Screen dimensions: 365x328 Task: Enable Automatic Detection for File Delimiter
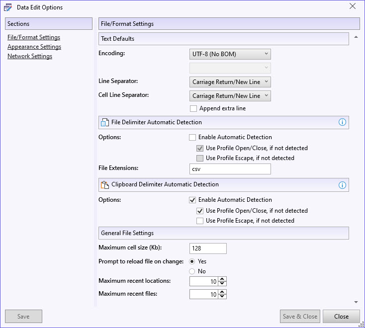(x=192, y=137)
